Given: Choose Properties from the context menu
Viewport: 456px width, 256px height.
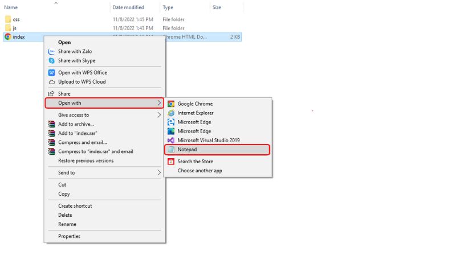Looking at the screenshot, I should [69, 236].
